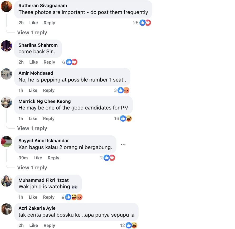Click reaction icons on Azri Zakaria's comment

131,226
